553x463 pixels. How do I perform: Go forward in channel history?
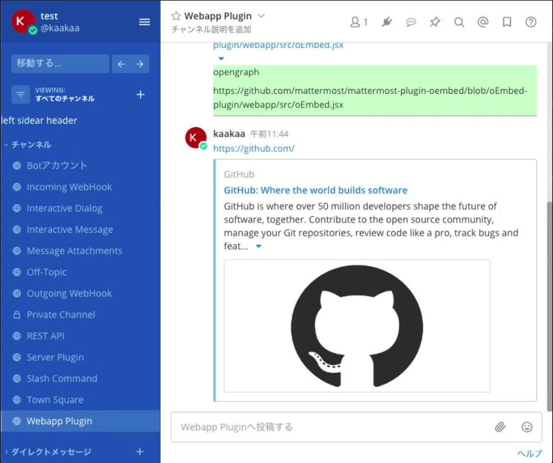pos(140,64)
